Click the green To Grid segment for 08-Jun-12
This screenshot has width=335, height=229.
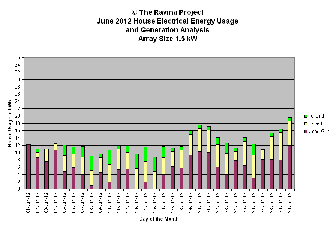[92, 164]
